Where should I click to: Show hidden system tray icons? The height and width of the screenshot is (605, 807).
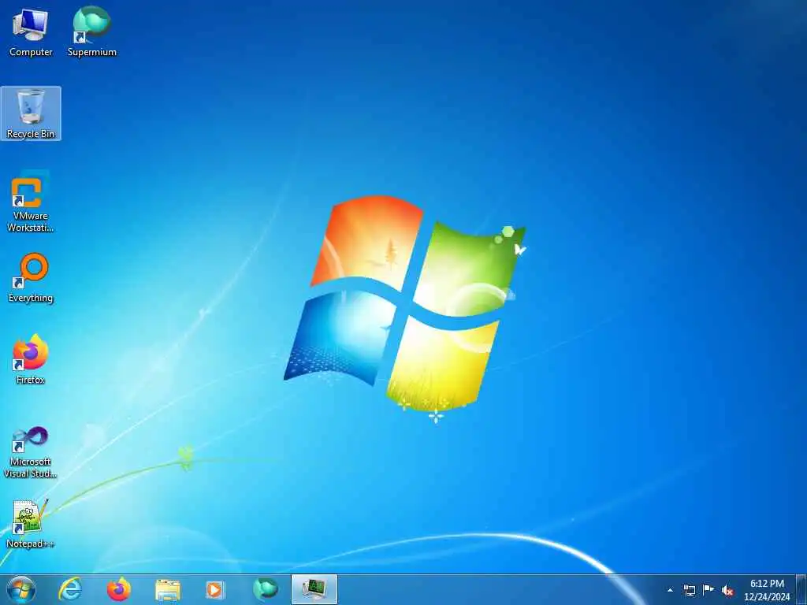pyautogui.click(x=670, y=590)
